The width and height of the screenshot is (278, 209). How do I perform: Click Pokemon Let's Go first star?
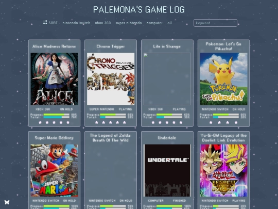211,122
